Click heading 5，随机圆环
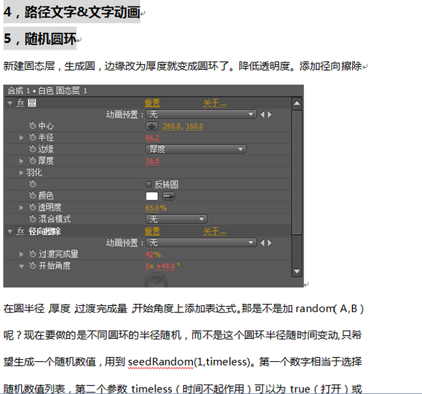Screen dimensions: 422x394 [40, 39]
